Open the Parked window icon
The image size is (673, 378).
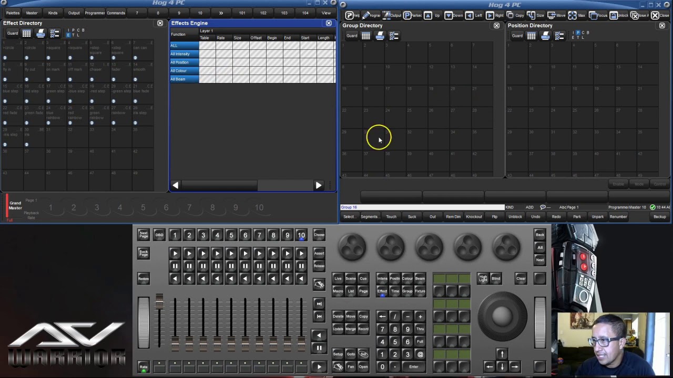[413, 15]
